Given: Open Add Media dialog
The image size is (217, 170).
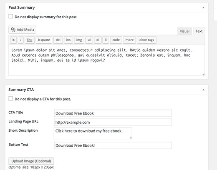Looking at the screenshot, I should (23, 30).
